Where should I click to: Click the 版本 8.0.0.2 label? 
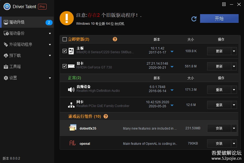[x=11, y=158]
